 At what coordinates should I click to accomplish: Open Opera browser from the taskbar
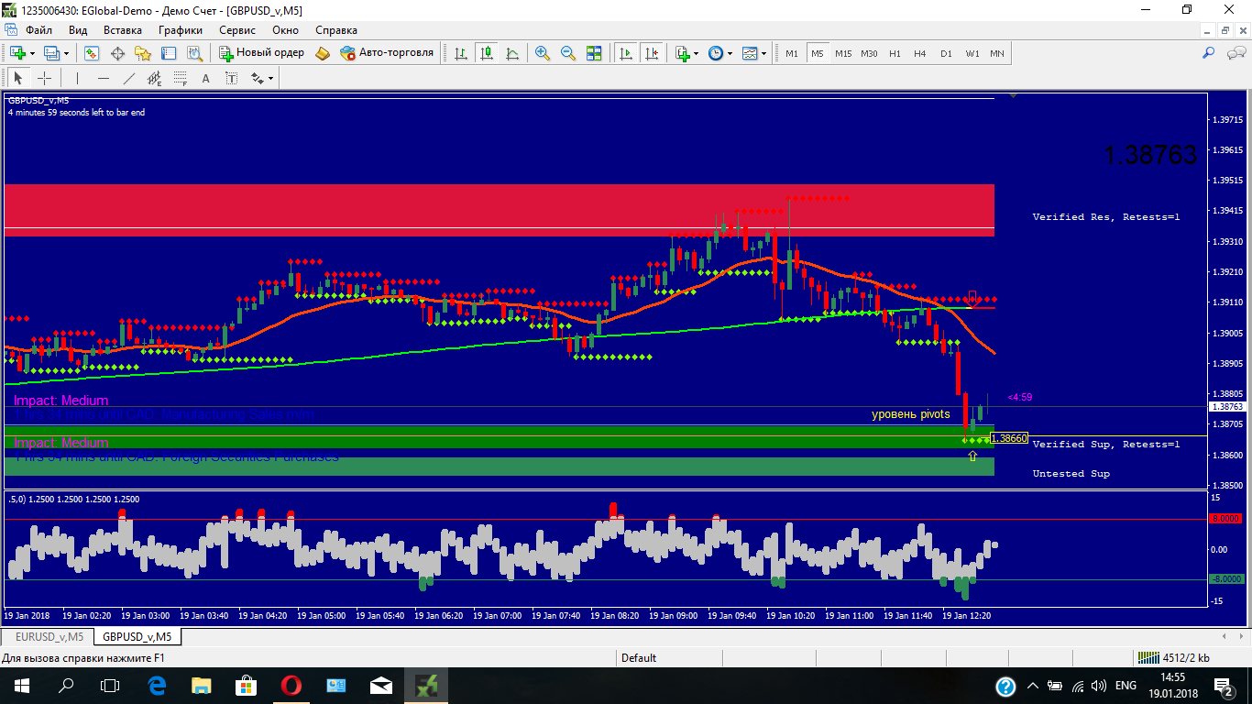[x=291, y=685]
